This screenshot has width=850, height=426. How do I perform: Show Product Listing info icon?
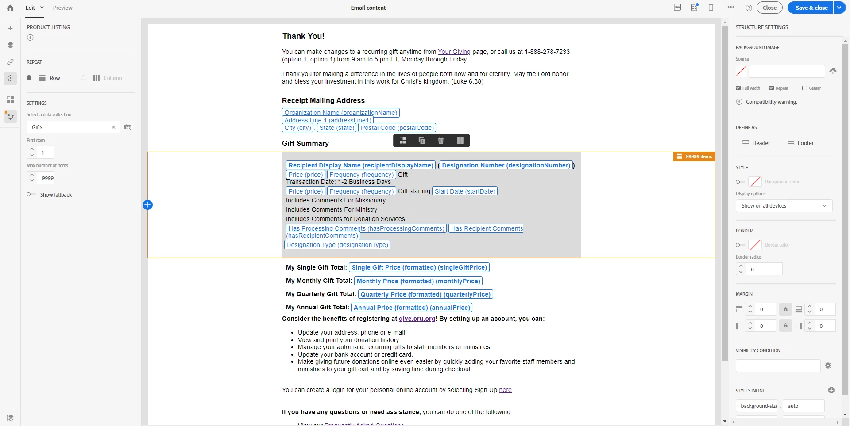[x=30, y=38]
